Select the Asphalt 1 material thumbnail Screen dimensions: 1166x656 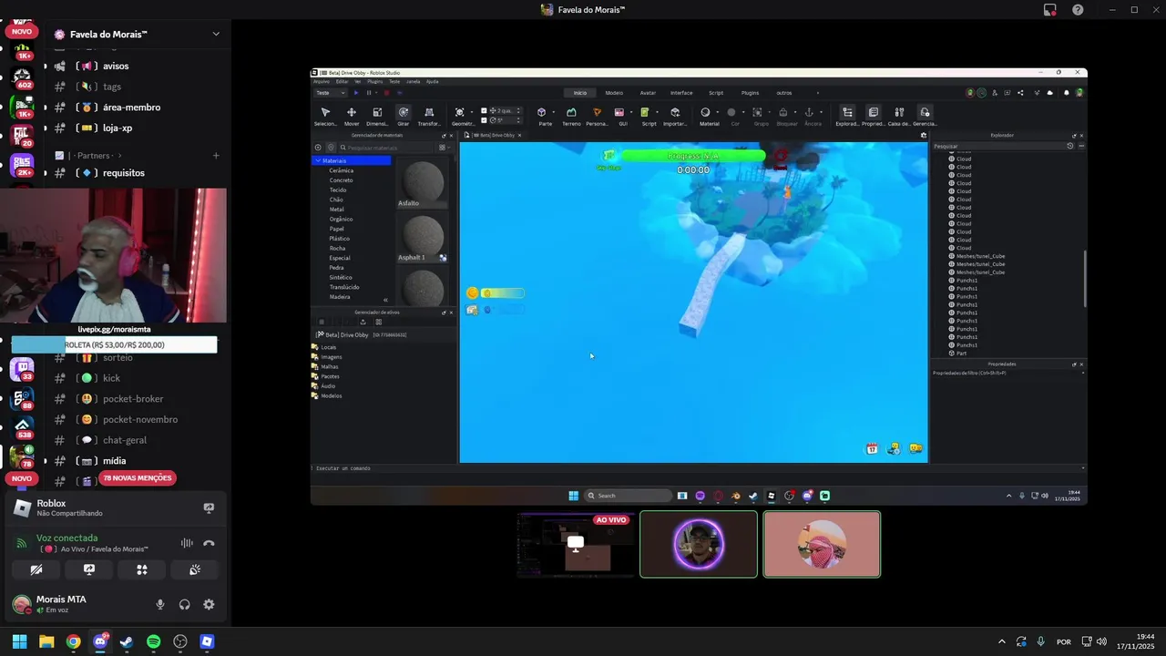(x=423, y=239)
